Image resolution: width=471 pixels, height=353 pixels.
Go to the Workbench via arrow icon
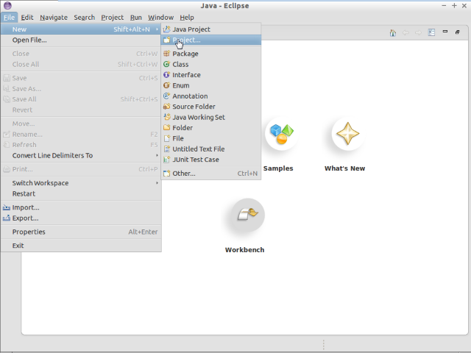click(x=247, y=215)
